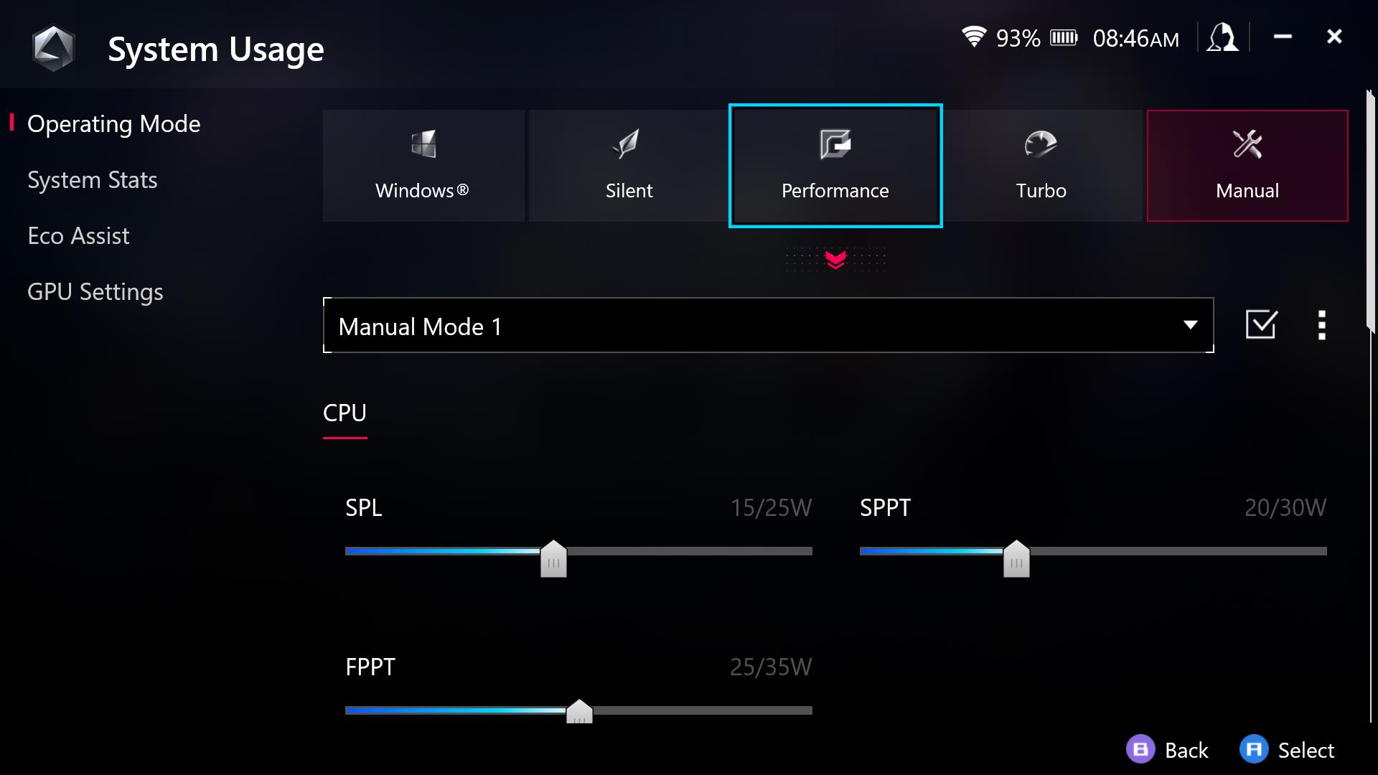Click the three-dot options menu icon
1378x775 pixels.
pos(1321,324)
